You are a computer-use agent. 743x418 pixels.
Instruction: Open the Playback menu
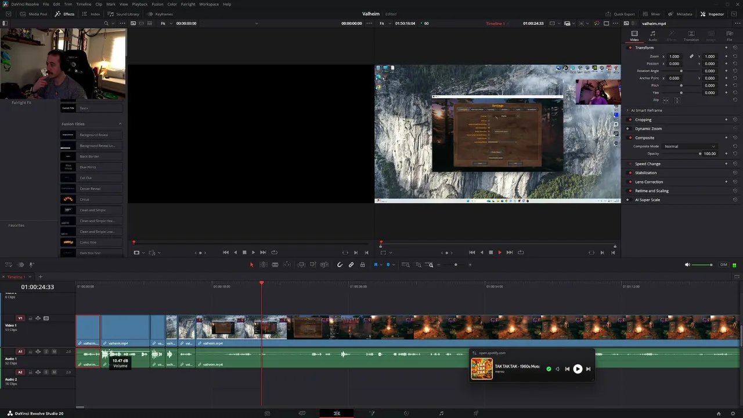click(140, 4)
